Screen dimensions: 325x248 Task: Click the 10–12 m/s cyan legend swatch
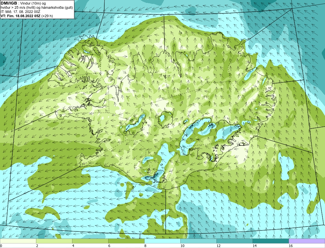pos(198,241)
